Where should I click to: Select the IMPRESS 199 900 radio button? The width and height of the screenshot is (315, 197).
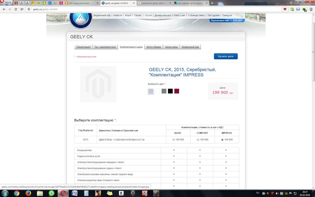222,140
